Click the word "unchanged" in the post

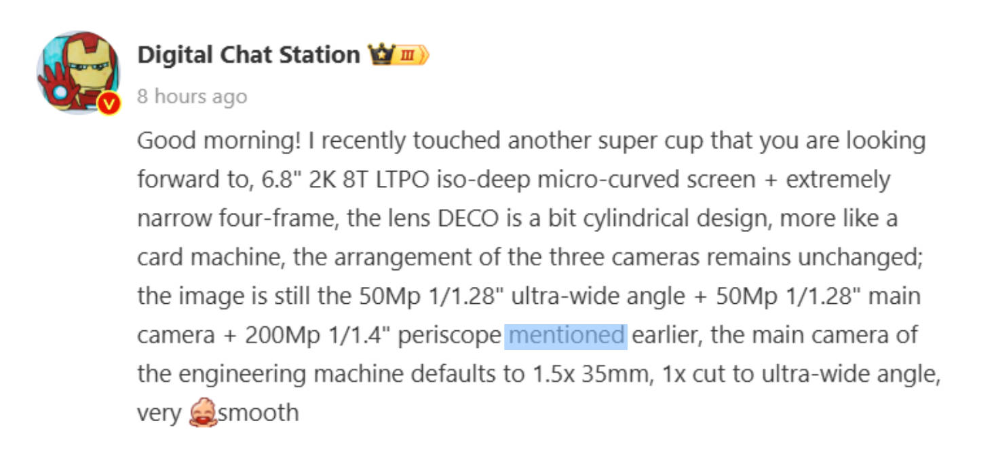[x=857, y=258]
